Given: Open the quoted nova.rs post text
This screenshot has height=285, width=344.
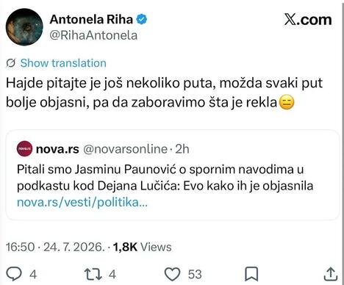Looking at the screenshot, I should click(x=165, y=178).
